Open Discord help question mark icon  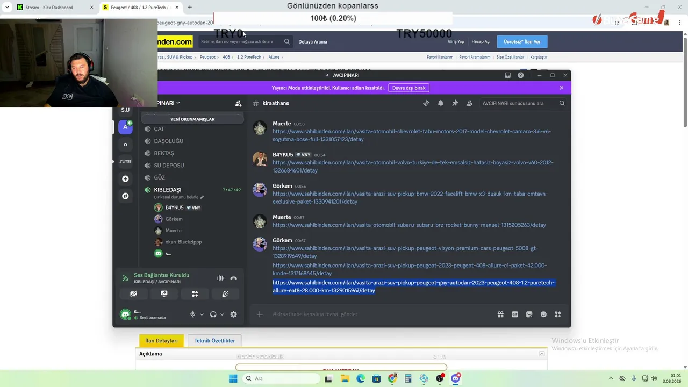pyautogui.click(x=520, y=75)
